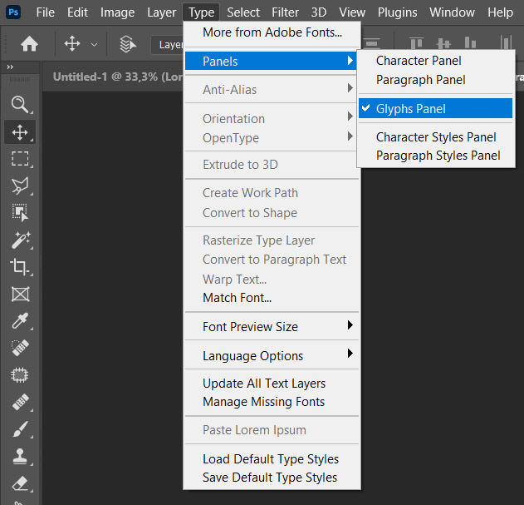
Task: Select the Move tool in toolbar
Action: click(21, 132)
